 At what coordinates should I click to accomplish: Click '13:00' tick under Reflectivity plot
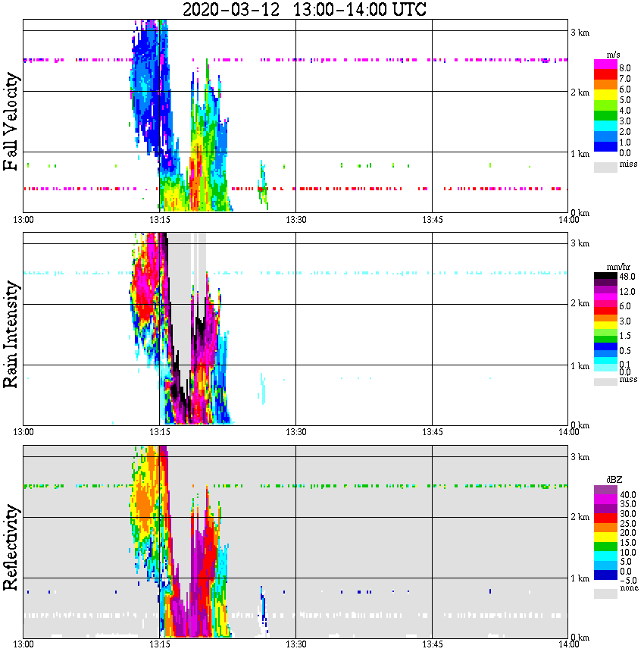(x=23, y=644)
